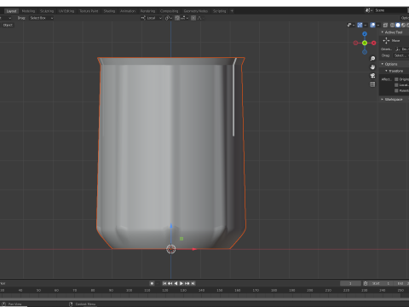Screen dimensions: 409x307
Task: Switch to the Modeling workspace tab
Action: point(28,11)
